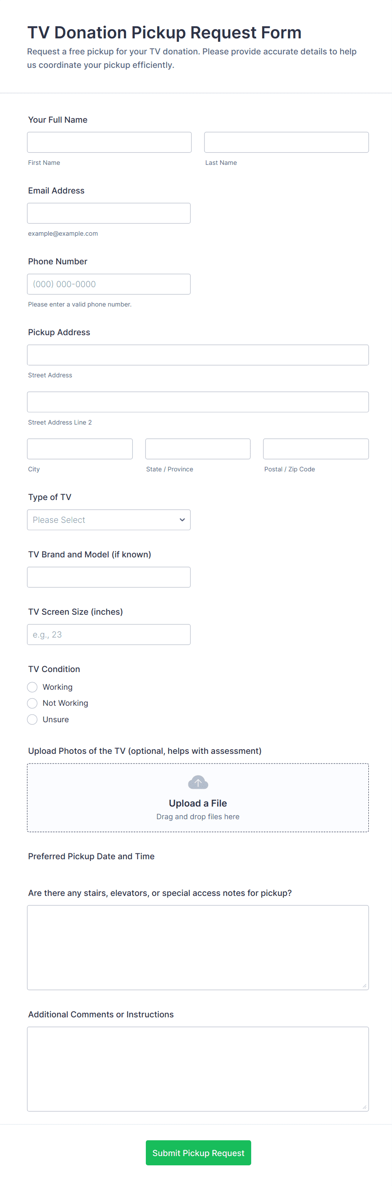Image resolution: width=392 pixels, height=1186 pixels.
Task: Focus the Street Address field
Action: click(x=198, y=355)
